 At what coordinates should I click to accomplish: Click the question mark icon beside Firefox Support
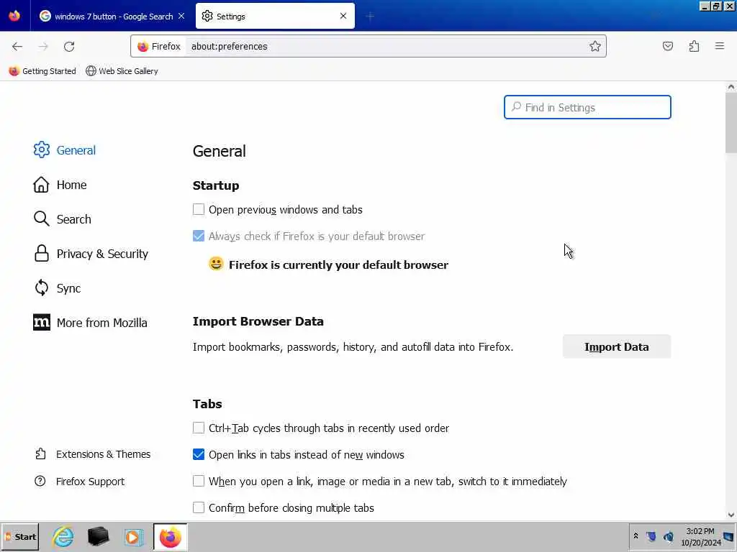[40, 481]
